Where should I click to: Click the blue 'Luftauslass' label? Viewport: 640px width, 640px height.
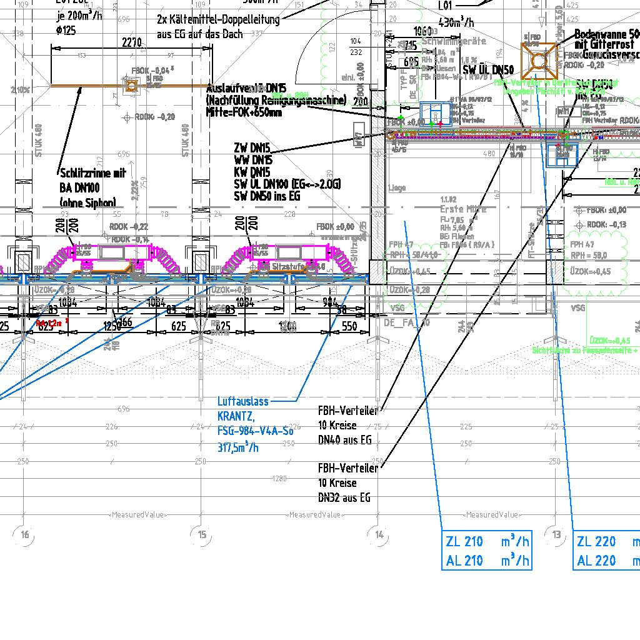(x=243, y=401)
